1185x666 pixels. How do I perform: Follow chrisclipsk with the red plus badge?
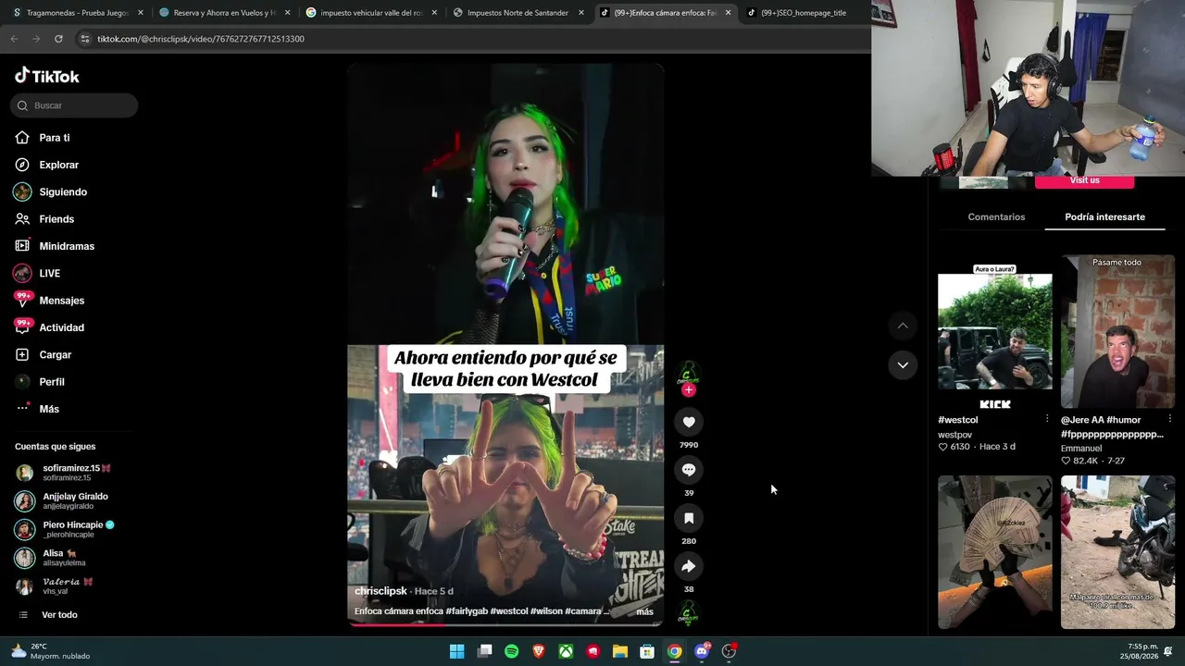point(688,390)
